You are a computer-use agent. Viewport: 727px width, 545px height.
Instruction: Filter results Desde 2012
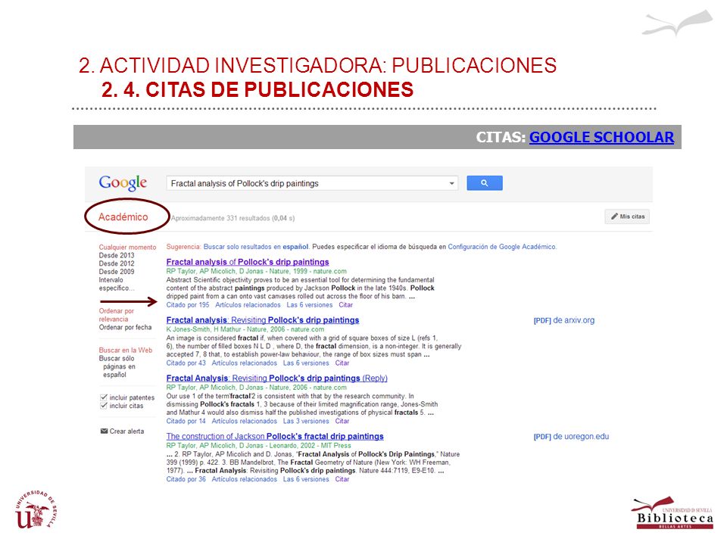point(117,263)
